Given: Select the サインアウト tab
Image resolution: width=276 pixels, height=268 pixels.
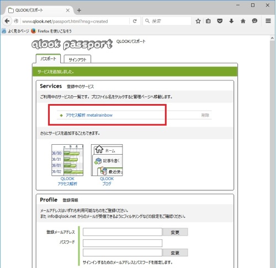Looking at the screenshot, I should 77,59.
